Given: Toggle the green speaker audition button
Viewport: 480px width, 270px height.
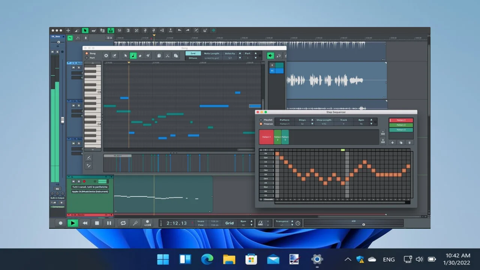Looking at the screenshot, I should click(270, 55).
